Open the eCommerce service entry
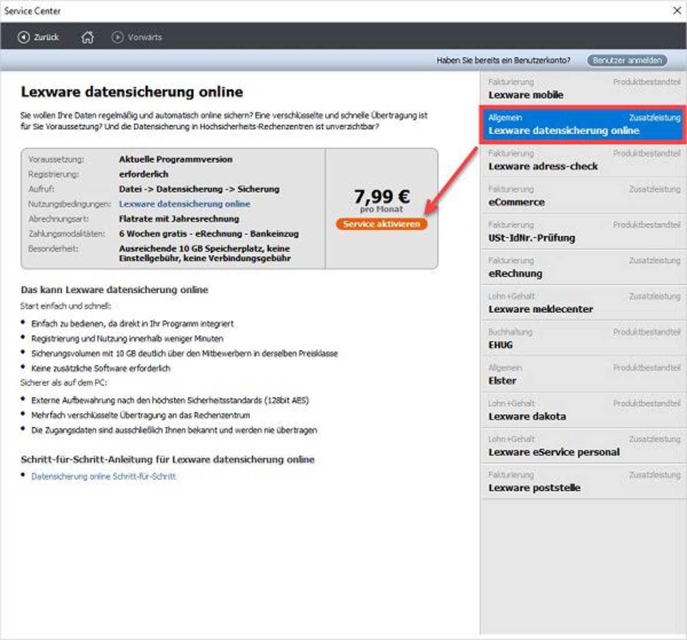The width and height of the screenshot is (687, 640). coord(584,196)
